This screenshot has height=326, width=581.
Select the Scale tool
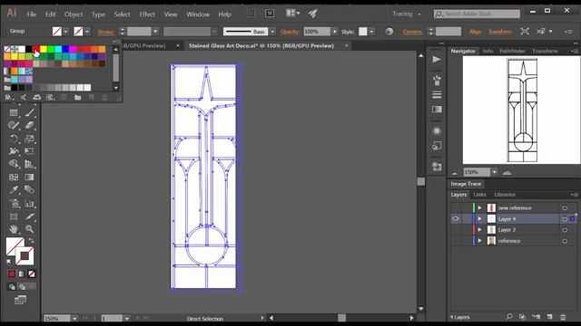(30, 139)
